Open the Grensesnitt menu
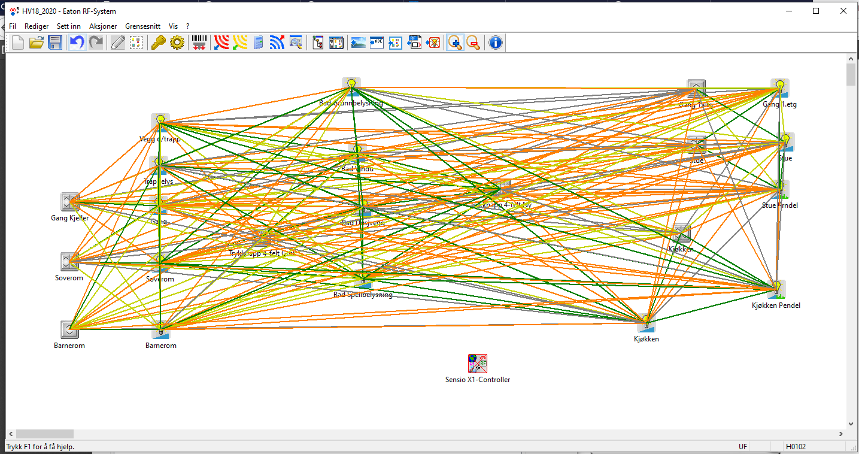The image size is (859, 454). point(142,26)
